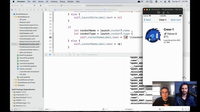The height and width of the screenshot is (112, 200).
Task: Go to Home screen in Simulator toolbar
Action: point(163,12)
